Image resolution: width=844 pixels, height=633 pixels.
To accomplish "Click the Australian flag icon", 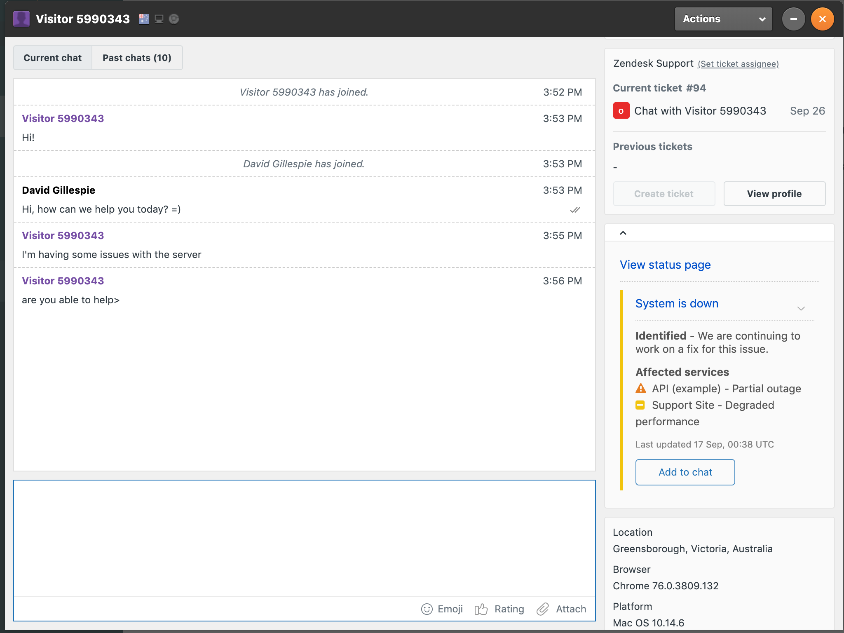I will (x=144, y=19).
